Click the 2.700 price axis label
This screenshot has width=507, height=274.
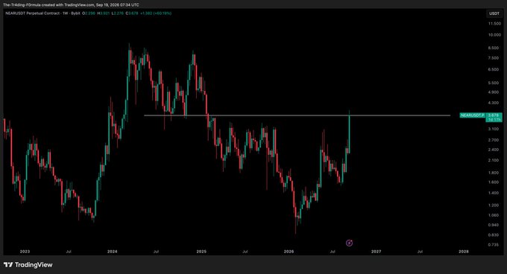point(494,140)
